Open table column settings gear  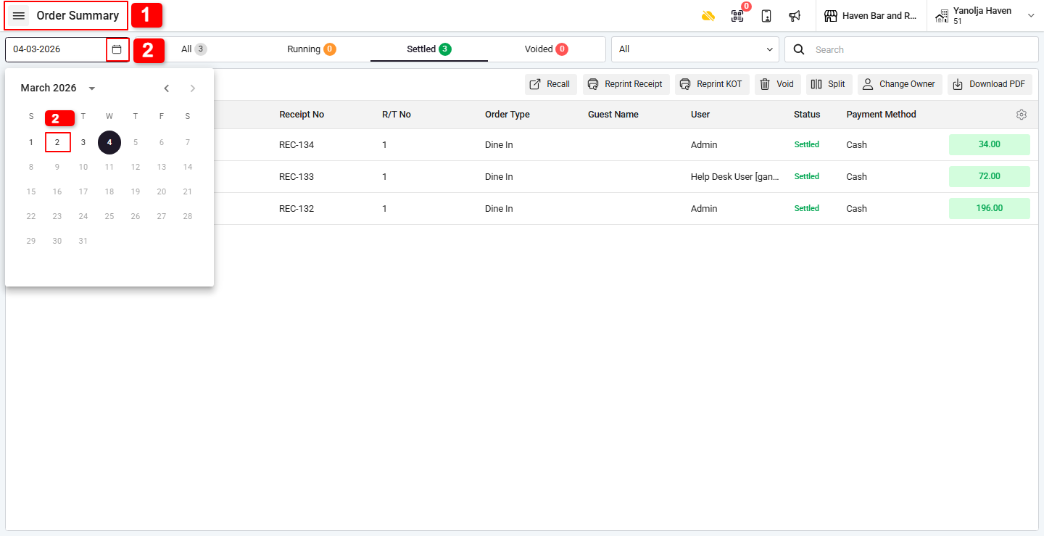[x=1022, y=115]
